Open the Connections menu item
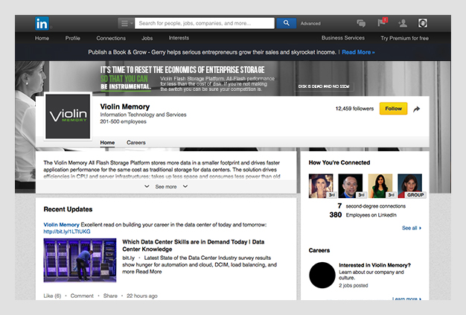The height and width of the screenshot is (315, 466). click(111, 38)
